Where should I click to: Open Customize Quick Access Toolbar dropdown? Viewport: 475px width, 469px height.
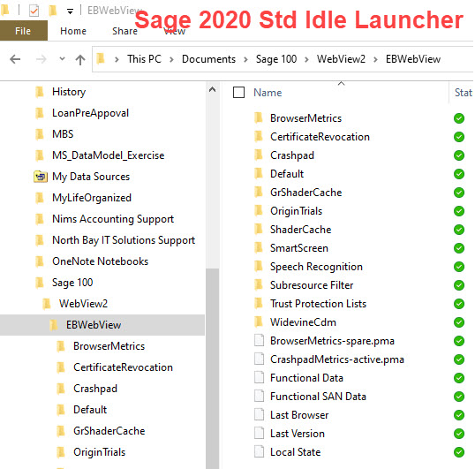point(70,11)
